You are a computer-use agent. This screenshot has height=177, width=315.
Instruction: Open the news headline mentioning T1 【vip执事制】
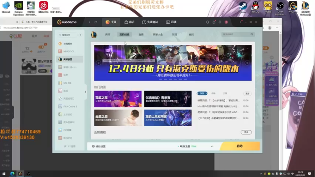219,100
